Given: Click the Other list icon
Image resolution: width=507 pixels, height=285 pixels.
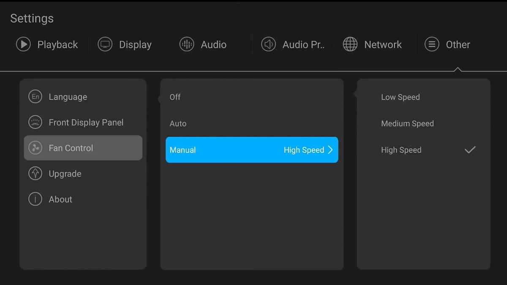Looking at the screenshot, I should [x=432, y=44].
